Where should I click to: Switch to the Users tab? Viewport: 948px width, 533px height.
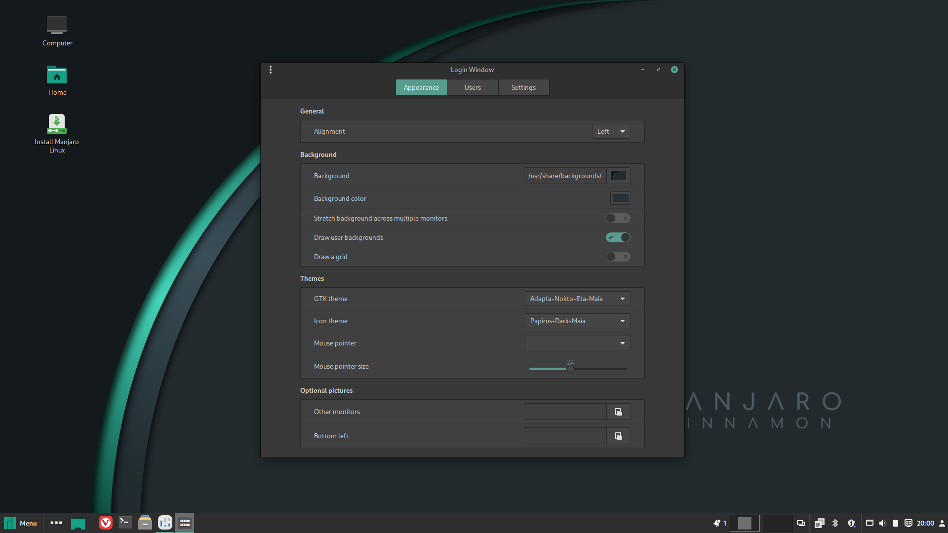[x=473, y=87]
